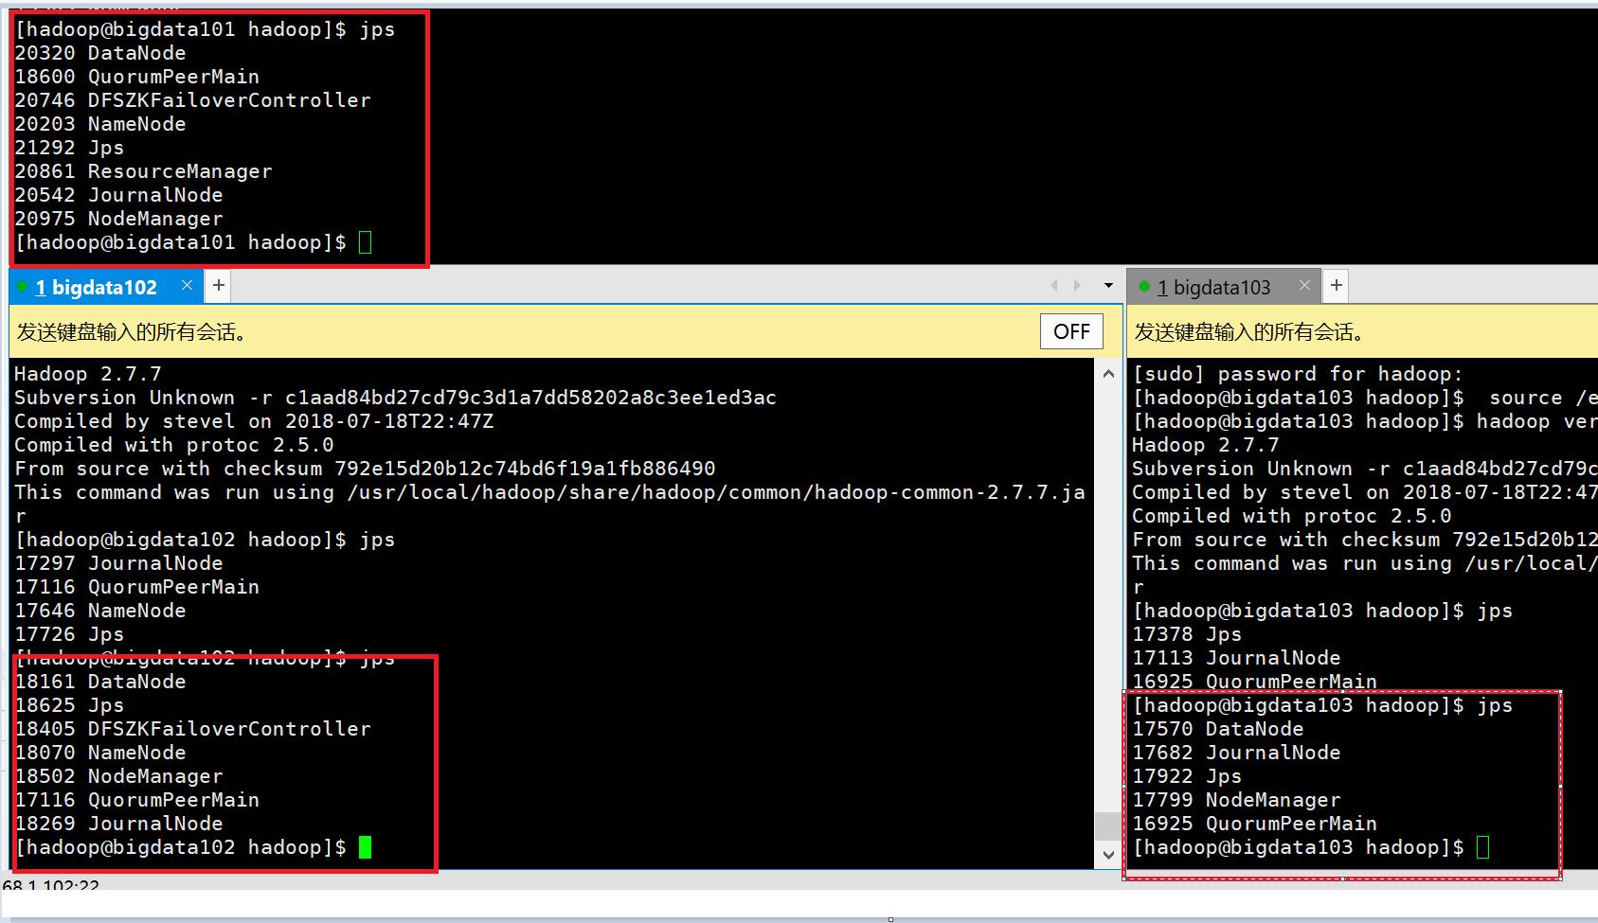This screenshot has height=923, width=1598.
Task: Click the '20975 NodeManager' line
Action: click(x=118, y=219)
